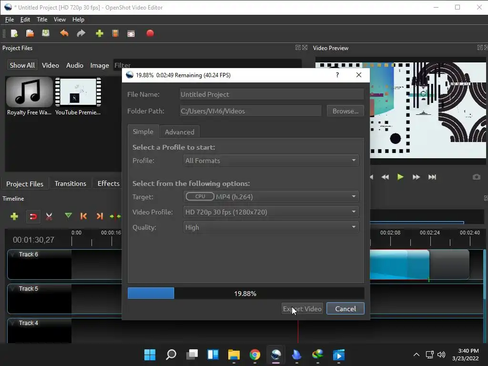The height and width of the screenshot is (366, 488).
Task: Open the File menu
Action: pos(10,19)
